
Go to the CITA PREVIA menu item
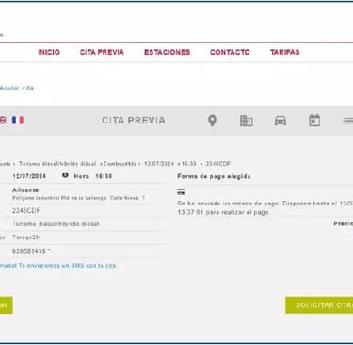tap(102, 52)
